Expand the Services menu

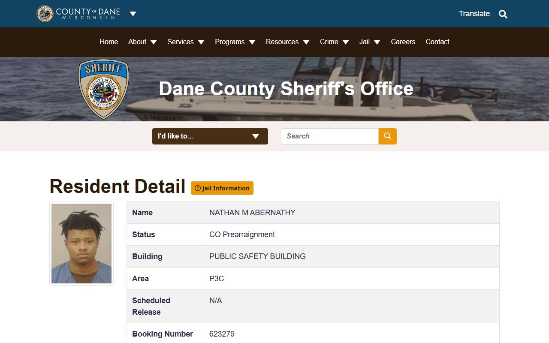pyautogui.click(x=186, y=42)
